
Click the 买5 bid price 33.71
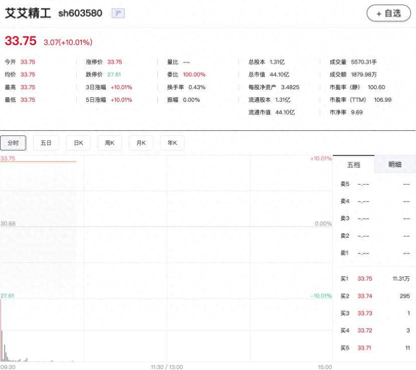(364, 348)
